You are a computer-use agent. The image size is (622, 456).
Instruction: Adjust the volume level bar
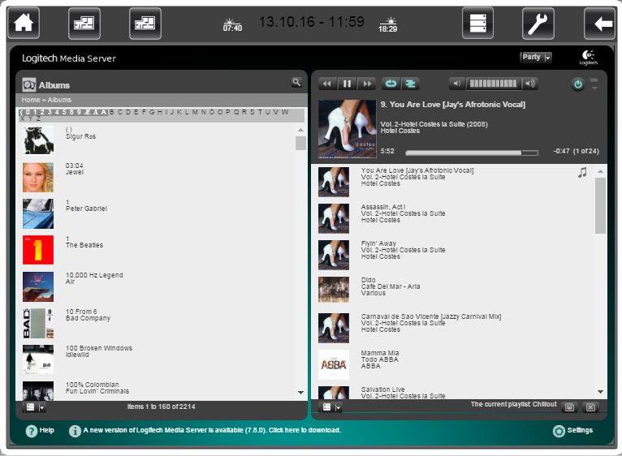point(494,84)
